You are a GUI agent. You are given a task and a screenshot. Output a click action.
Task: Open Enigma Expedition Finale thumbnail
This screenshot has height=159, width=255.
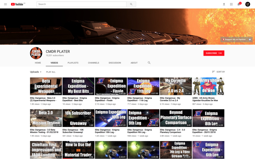tap(111, 86)
